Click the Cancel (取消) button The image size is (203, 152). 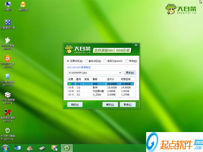128,104
